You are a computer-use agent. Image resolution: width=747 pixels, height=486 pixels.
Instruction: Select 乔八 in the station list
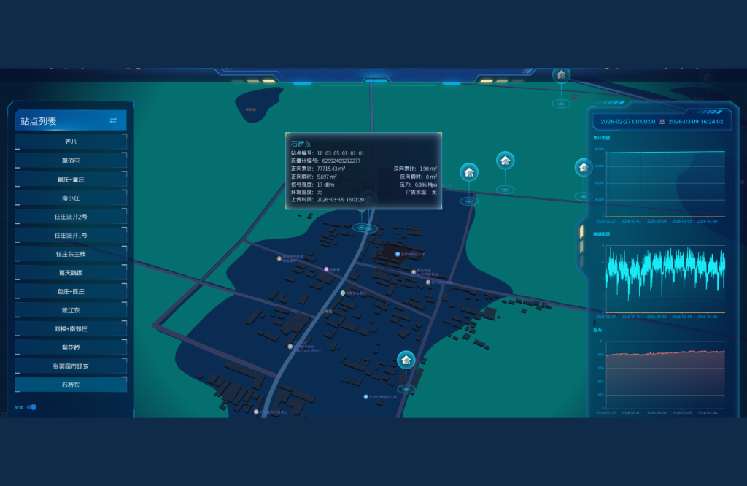[x=71, y=142]
